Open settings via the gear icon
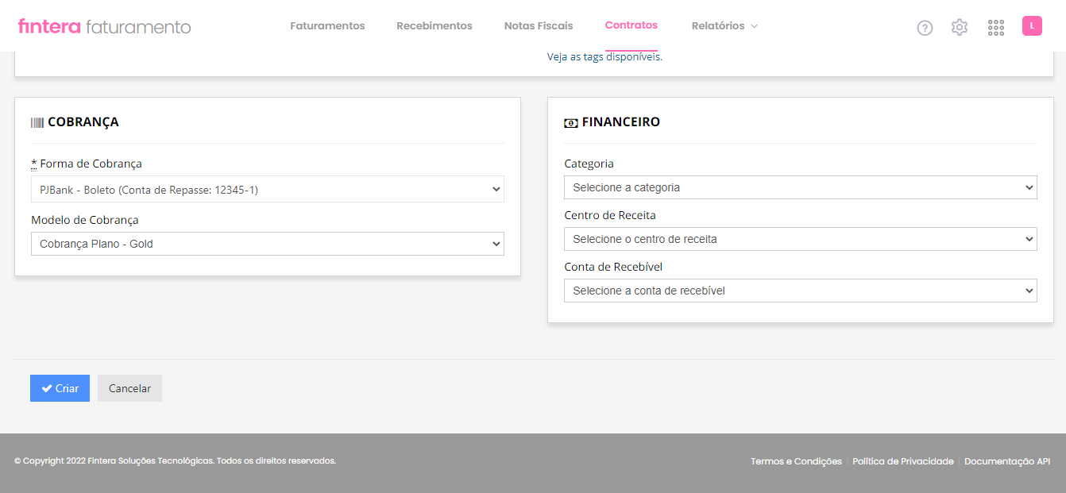 tap(959, 26)
